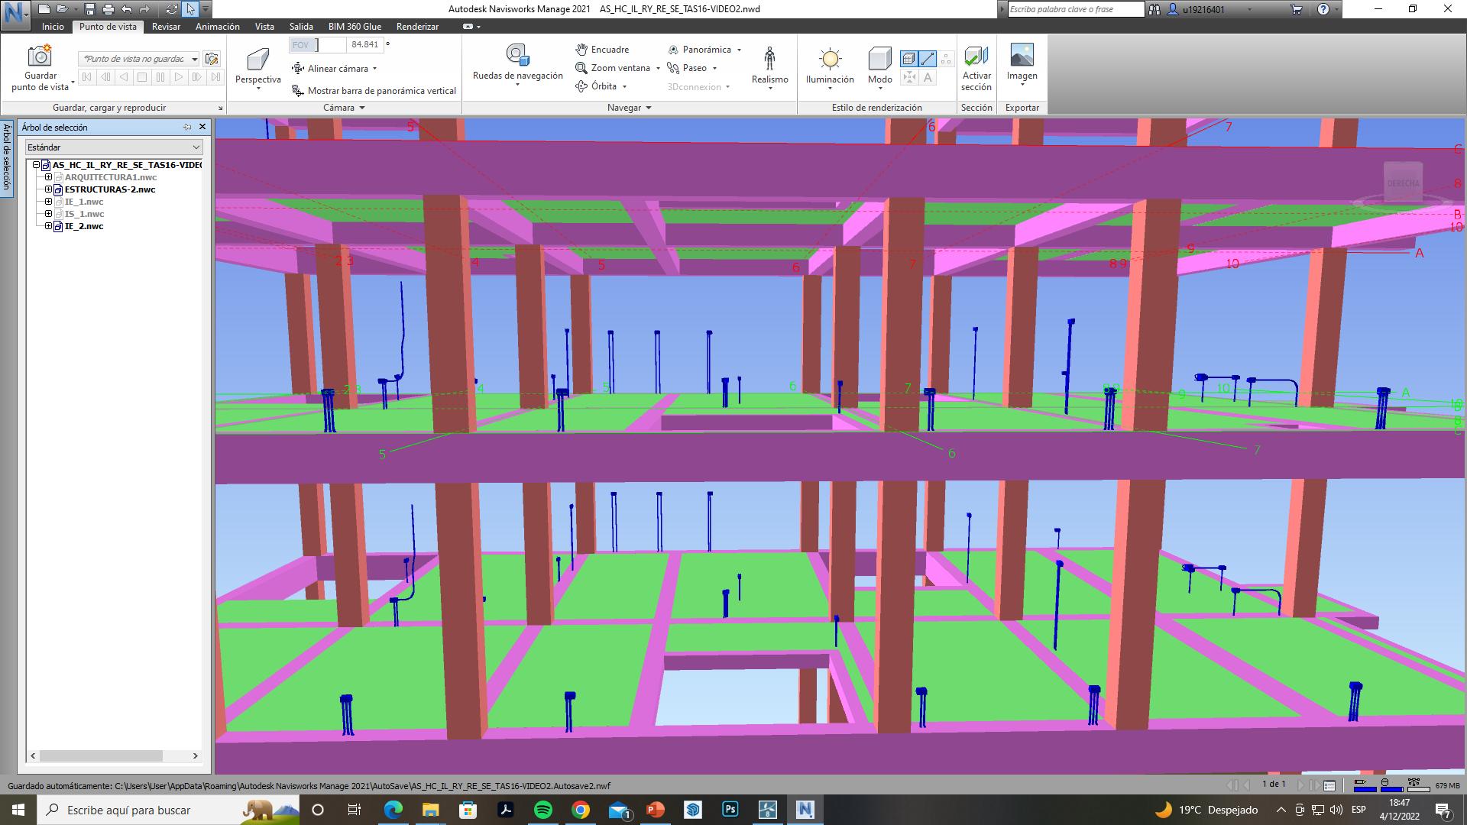Viewport: 1467px width, 825px height.
Task: Open the Estándar selection tree dropdown
Action: (196, 147)
